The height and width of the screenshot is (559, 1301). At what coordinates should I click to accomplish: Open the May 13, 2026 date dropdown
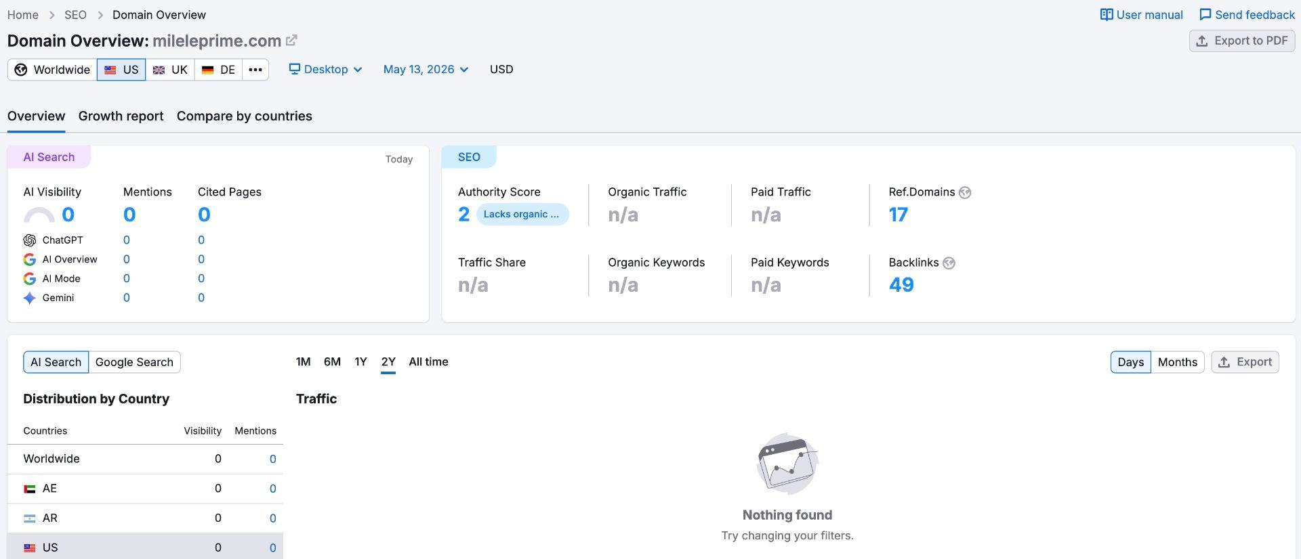click(426, 69)
